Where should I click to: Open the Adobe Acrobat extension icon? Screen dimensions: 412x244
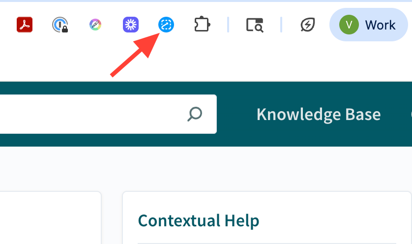click(25, 25)
